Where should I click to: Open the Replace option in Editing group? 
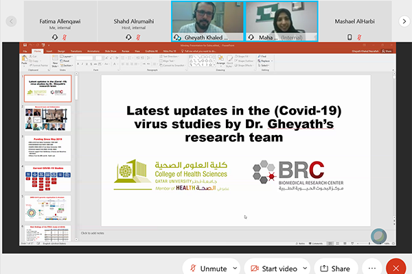click(265, 62)
